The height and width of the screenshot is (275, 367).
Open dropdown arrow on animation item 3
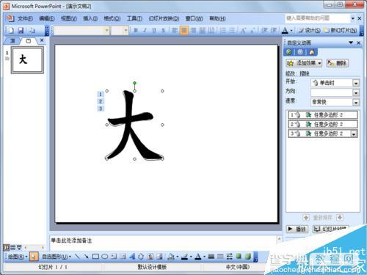[354, 133]
